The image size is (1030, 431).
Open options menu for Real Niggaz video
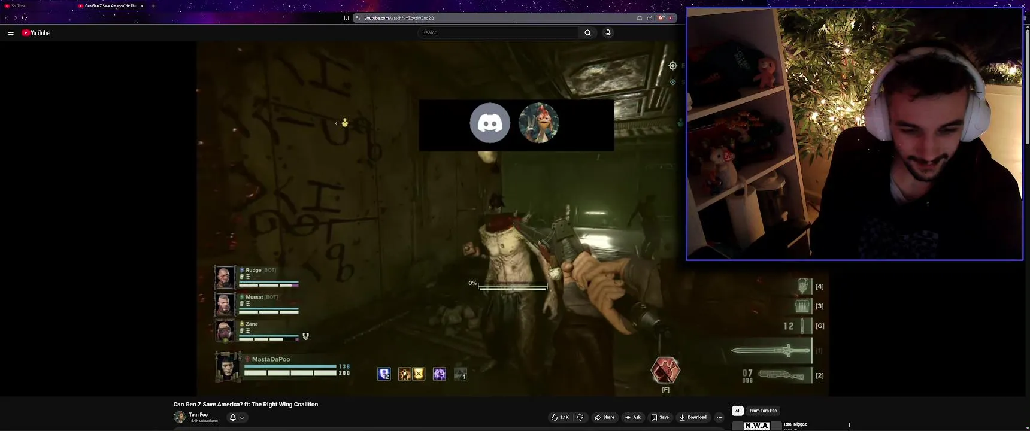(849, 425)
